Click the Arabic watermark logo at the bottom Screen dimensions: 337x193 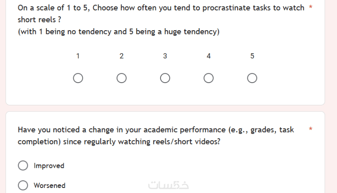[x=168, y=185]
